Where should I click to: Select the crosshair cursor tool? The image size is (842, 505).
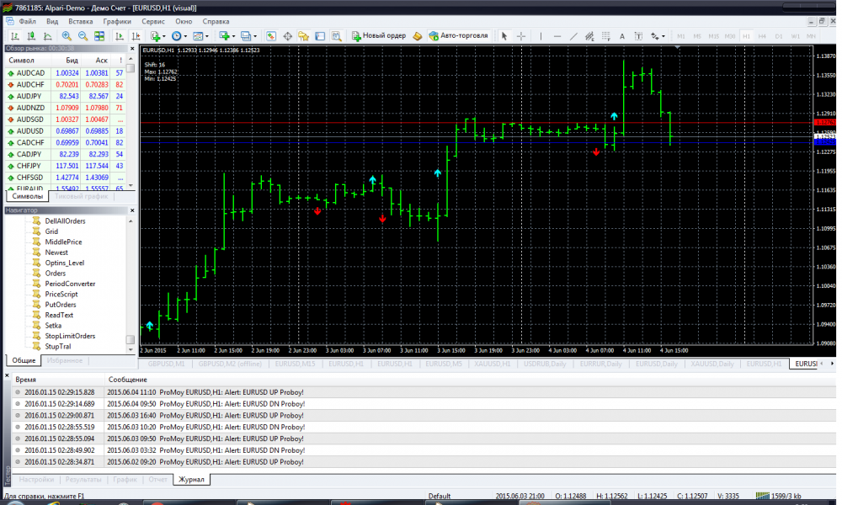tap(521, 36)
